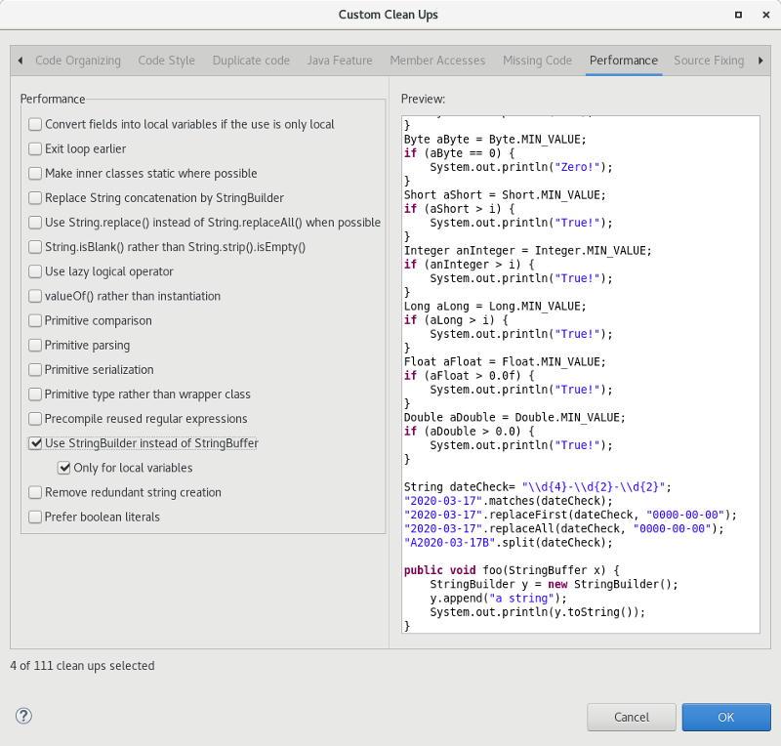Go to the Duplicate code tab

pos(251,61)
